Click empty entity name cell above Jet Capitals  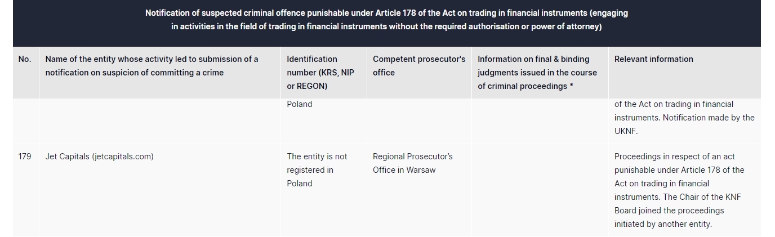coord(159,118)
